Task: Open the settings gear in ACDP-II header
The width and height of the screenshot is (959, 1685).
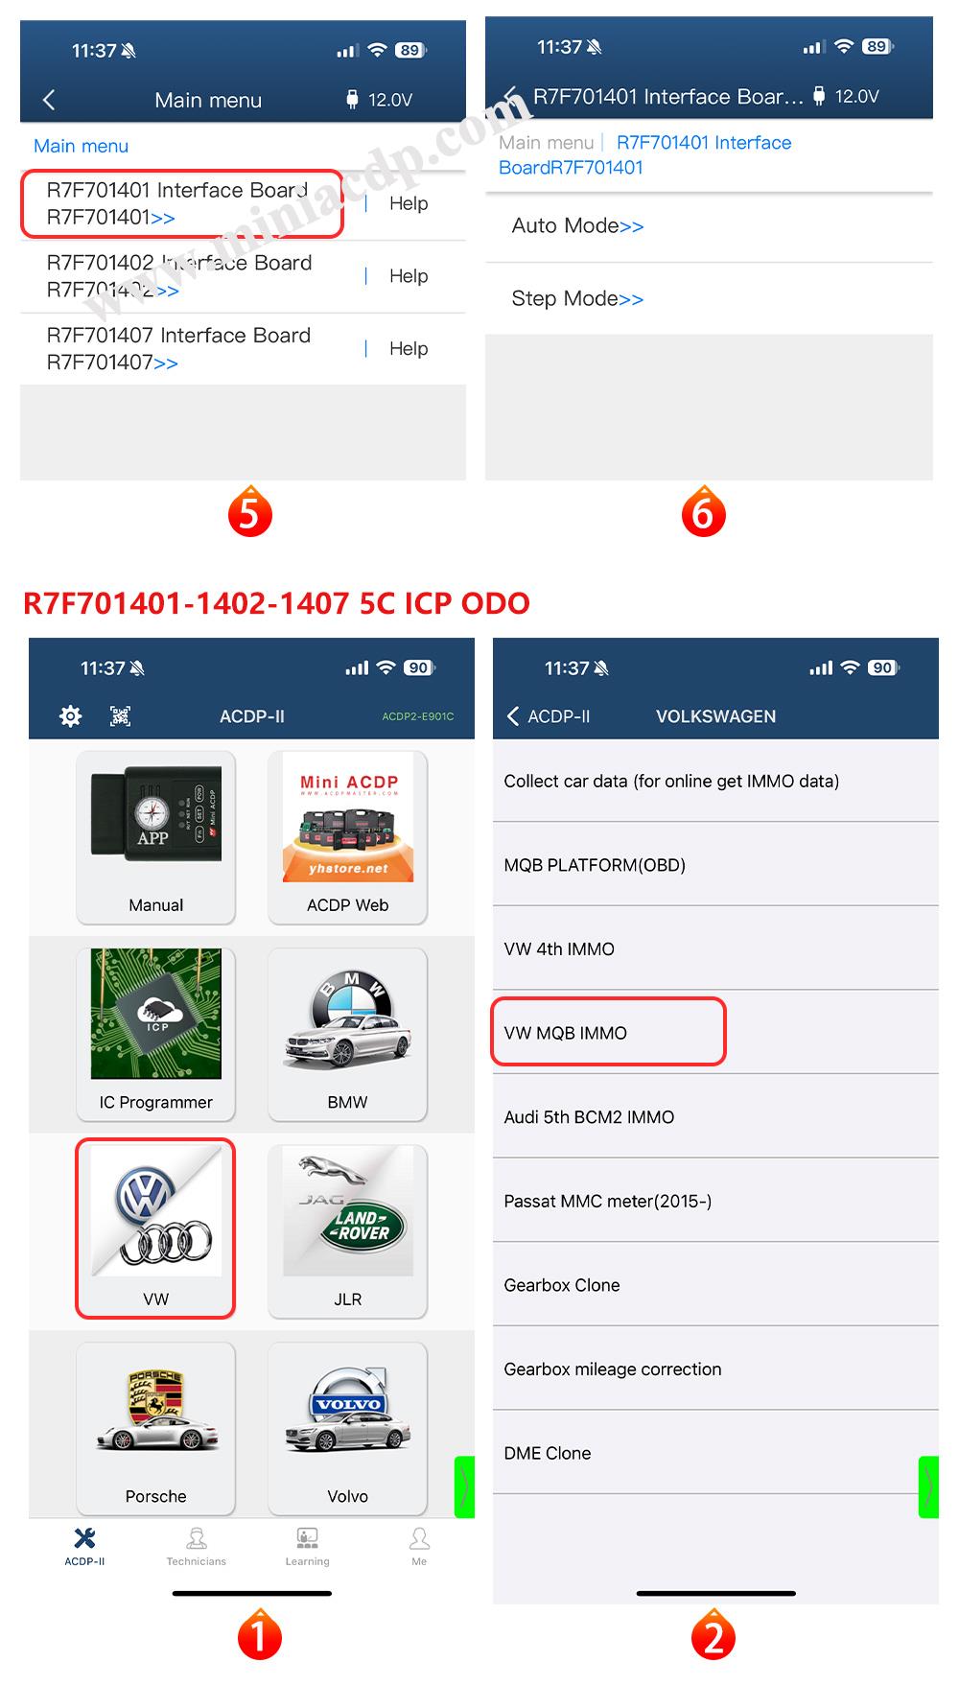Action: coord(70,715)
